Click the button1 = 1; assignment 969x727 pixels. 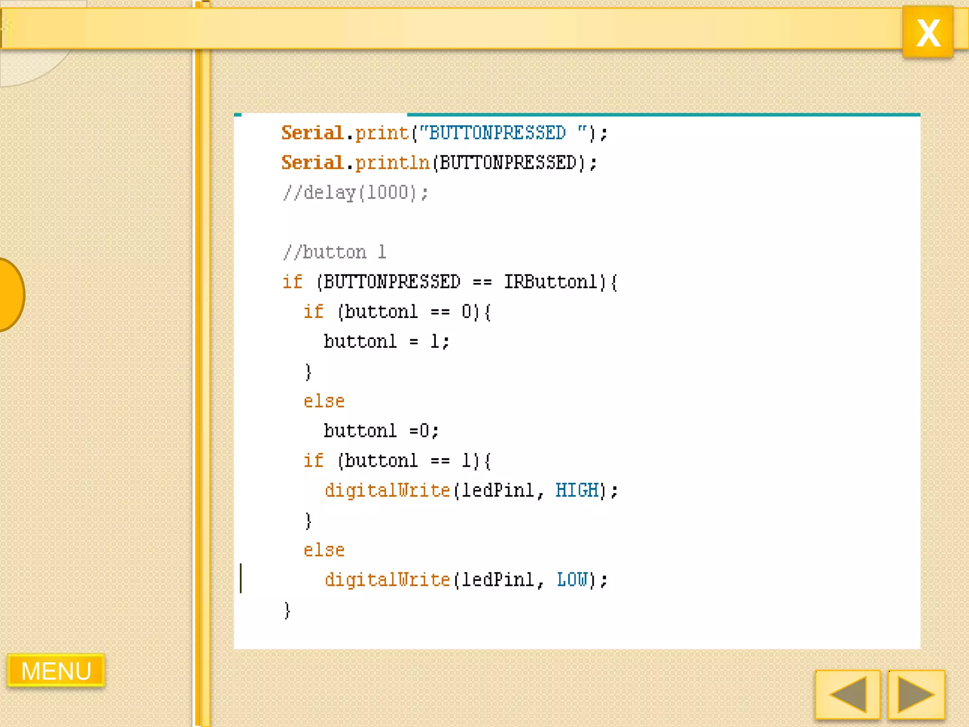click(x=386, y=342)
